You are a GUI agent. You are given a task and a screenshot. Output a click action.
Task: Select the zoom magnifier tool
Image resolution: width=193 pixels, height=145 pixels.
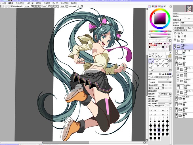click(x=153, y=57)
